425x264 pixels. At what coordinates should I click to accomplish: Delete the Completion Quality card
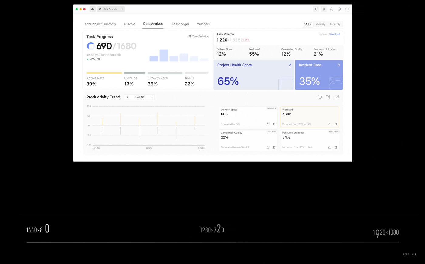(x=274, y=147)
